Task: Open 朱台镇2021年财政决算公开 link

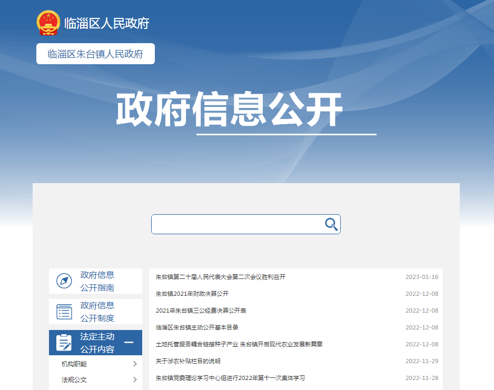Action: point(192,294)
